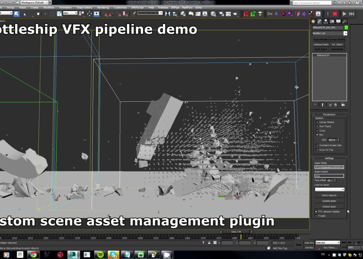Viewport: 363px width, 259px height.
Task: Click the green object color swatch
Action: (346, 27)
